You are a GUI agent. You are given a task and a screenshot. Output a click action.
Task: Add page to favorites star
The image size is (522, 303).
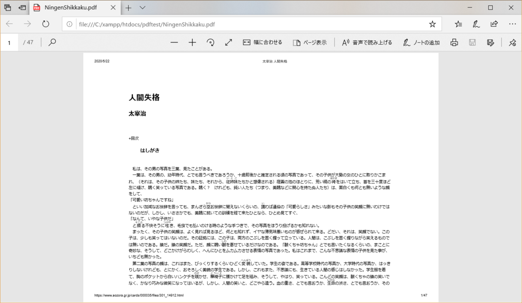432,24
